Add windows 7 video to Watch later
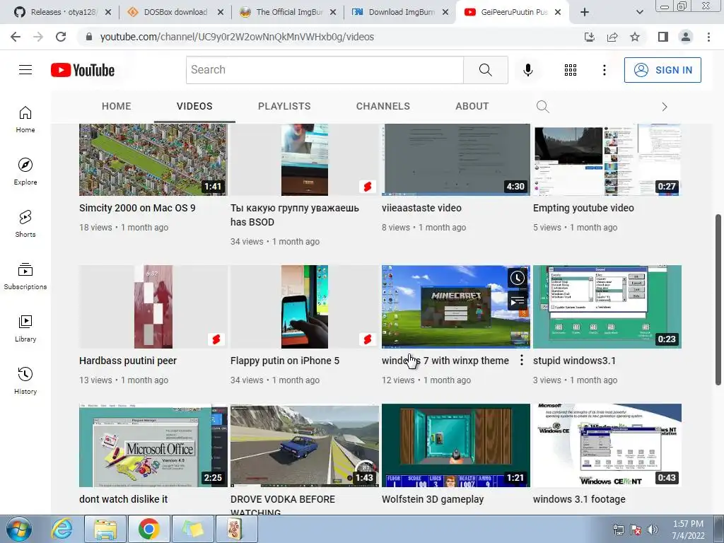The width and height of the screenshot is (724, 543). 517,278
